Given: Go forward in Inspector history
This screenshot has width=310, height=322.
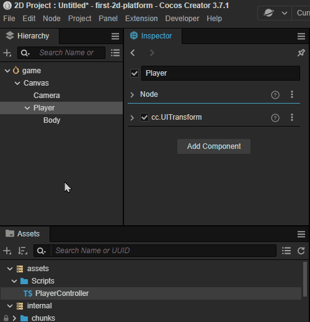Looking at the screenshot, I should [152, 53].
